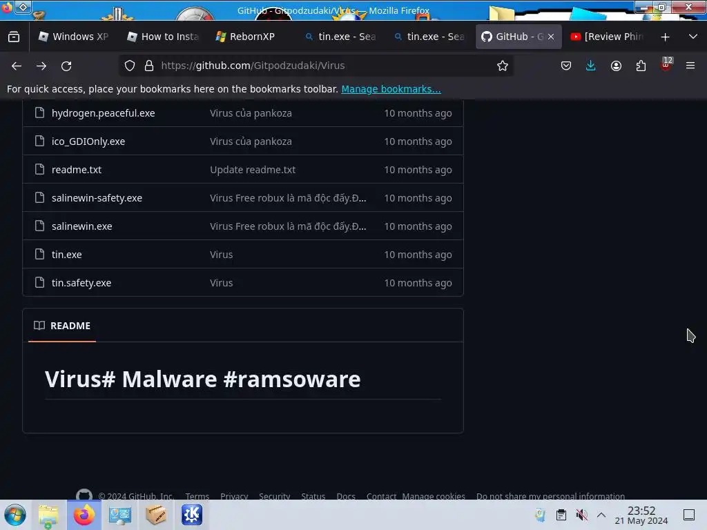Open tracking protection shield icon
This screenshot has width=707, height=530.
coord(130,66)
